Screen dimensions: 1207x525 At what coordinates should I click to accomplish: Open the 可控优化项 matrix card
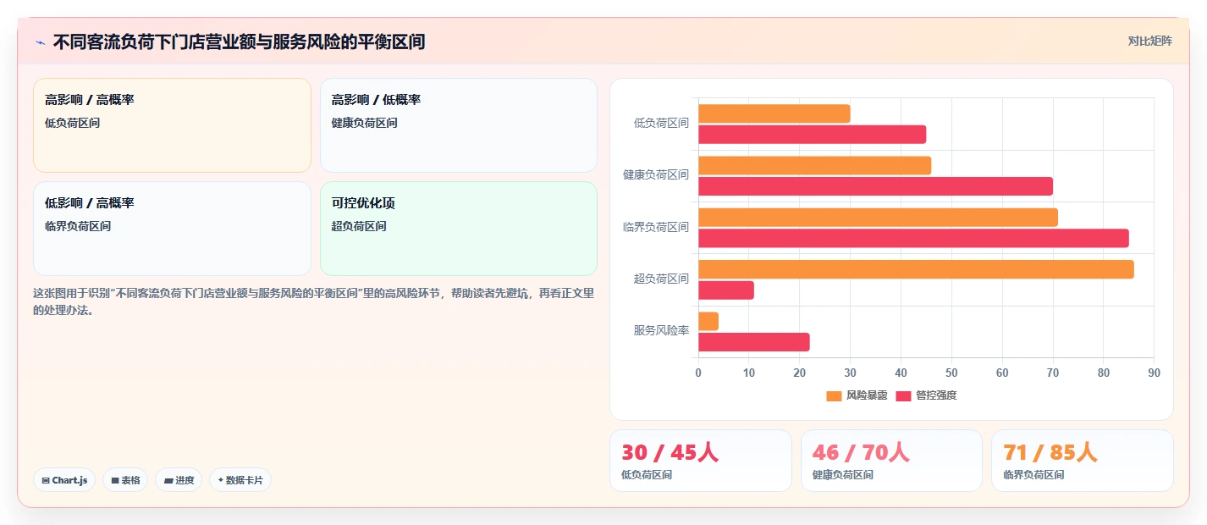pyautogui.click(x=459, y=229)
